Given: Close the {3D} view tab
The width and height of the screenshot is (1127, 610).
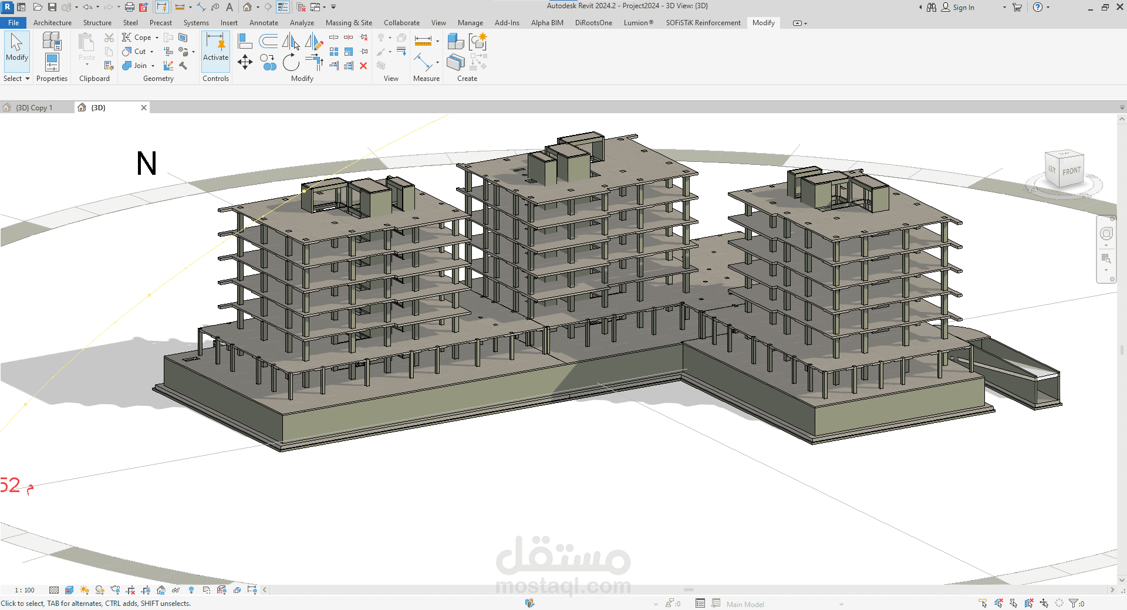Looking at the screenshot, I should pyautogui.click(x=144, y=108).
